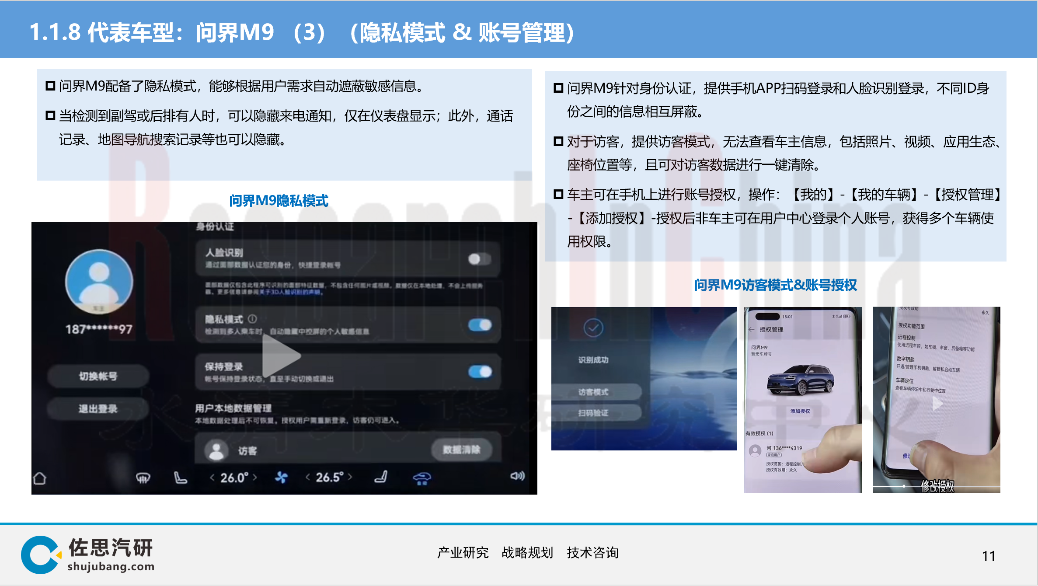Click the blue M9 car image
This screenshot has width=1038, height=586.
pyautogui.click(x=800, y=380)
